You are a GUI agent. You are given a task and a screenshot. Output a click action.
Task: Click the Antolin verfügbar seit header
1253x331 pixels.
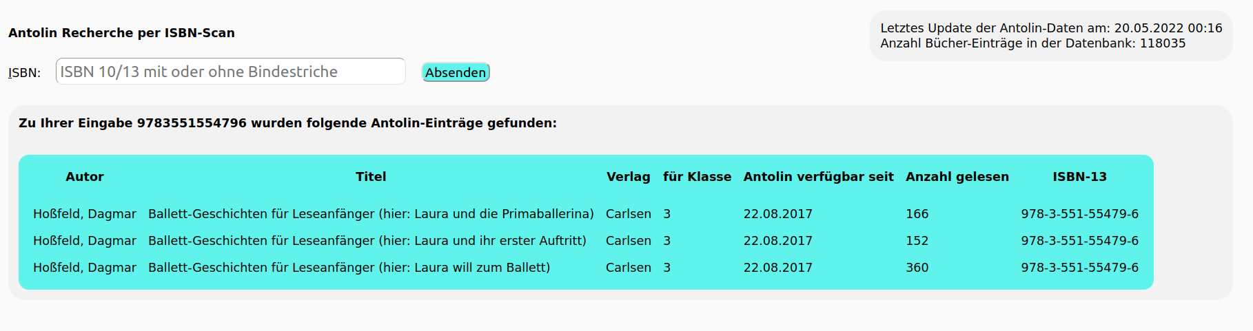(818, 177)
